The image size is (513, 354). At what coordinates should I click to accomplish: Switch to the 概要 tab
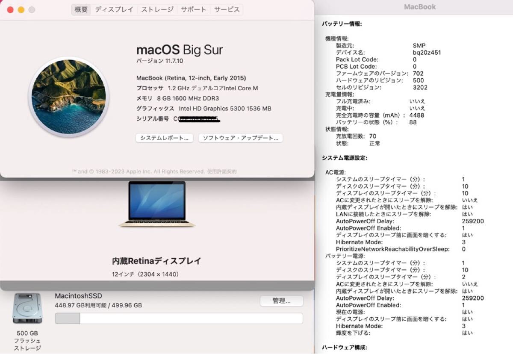(x=81, y=9)
